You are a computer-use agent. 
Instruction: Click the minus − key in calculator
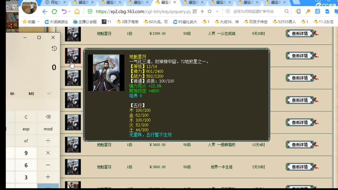tap(48, 165)
